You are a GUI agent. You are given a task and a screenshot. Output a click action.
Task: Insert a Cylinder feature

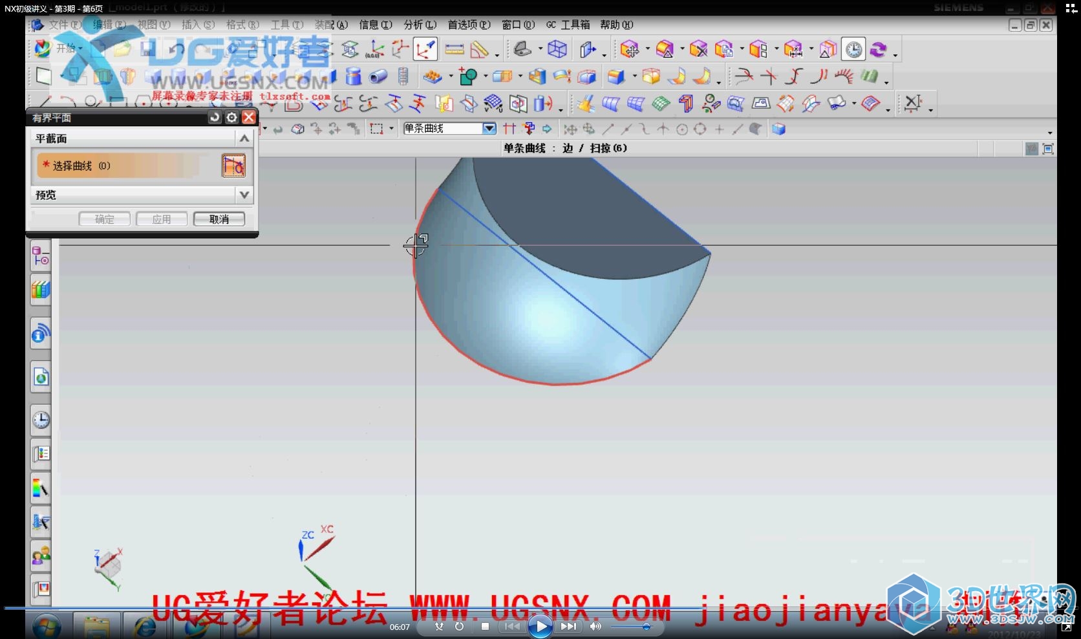point(353,76)
